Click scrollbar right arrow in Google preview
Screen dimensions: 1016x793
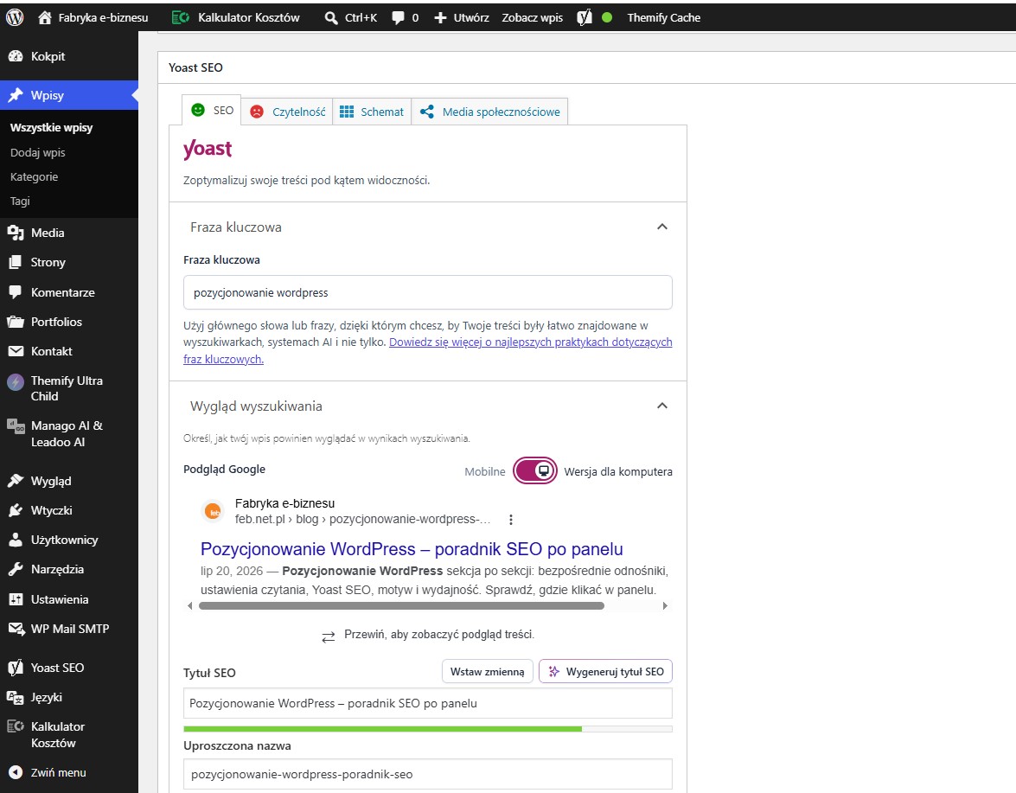pyautogui.click(x=665, y=605)
